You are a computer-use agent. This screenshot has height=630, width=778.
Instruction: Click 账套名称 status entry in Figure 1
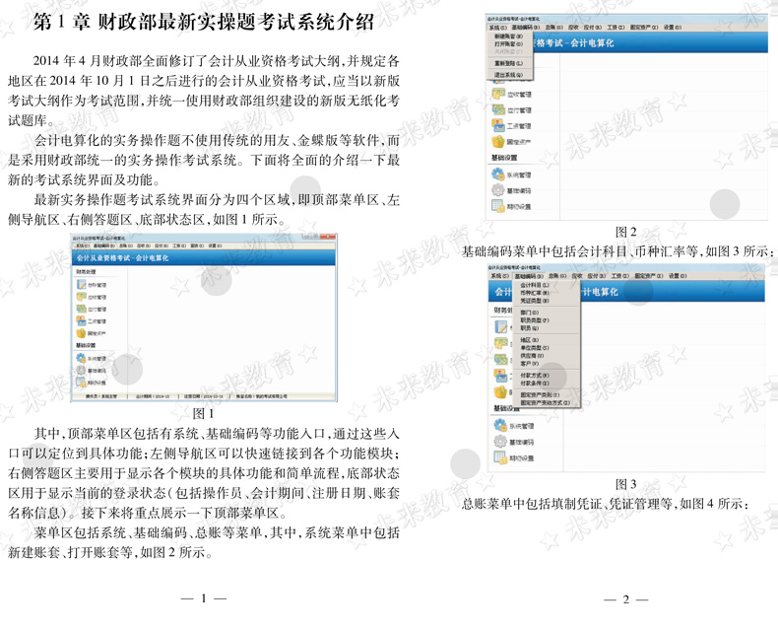[x=262, y=396]
